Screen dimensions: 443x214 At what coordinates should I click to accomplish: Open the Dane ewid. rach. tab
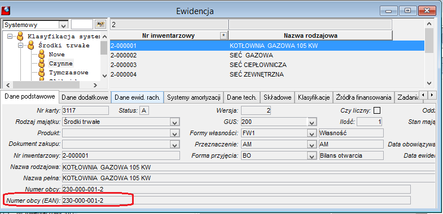(137, 97)
